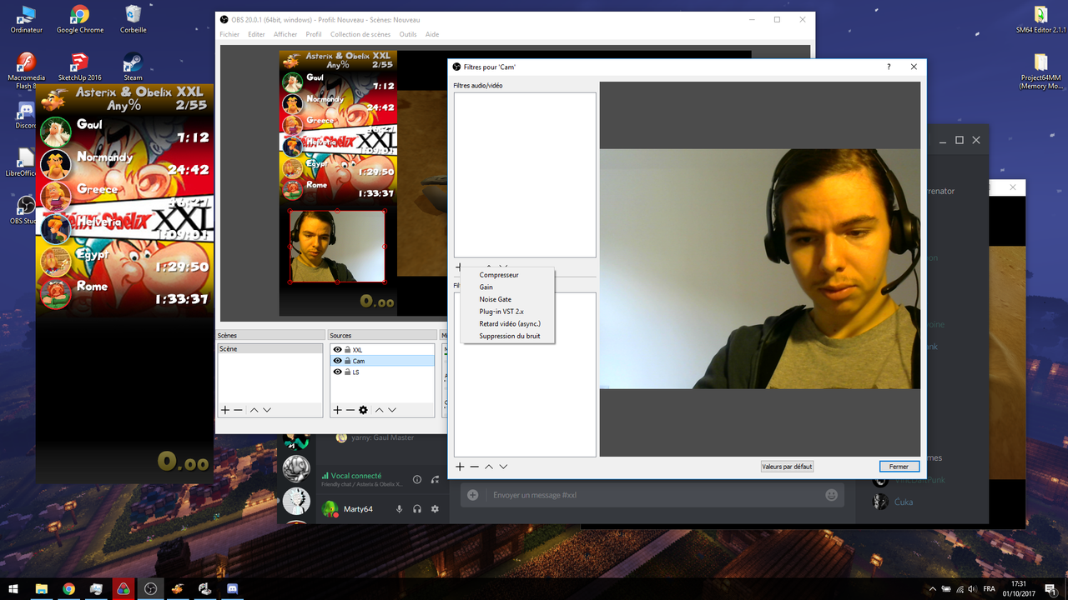Viewport: 1068px width, 600px height.
Task: Open Steam desktop shortcut
Action: click(133, 67)
